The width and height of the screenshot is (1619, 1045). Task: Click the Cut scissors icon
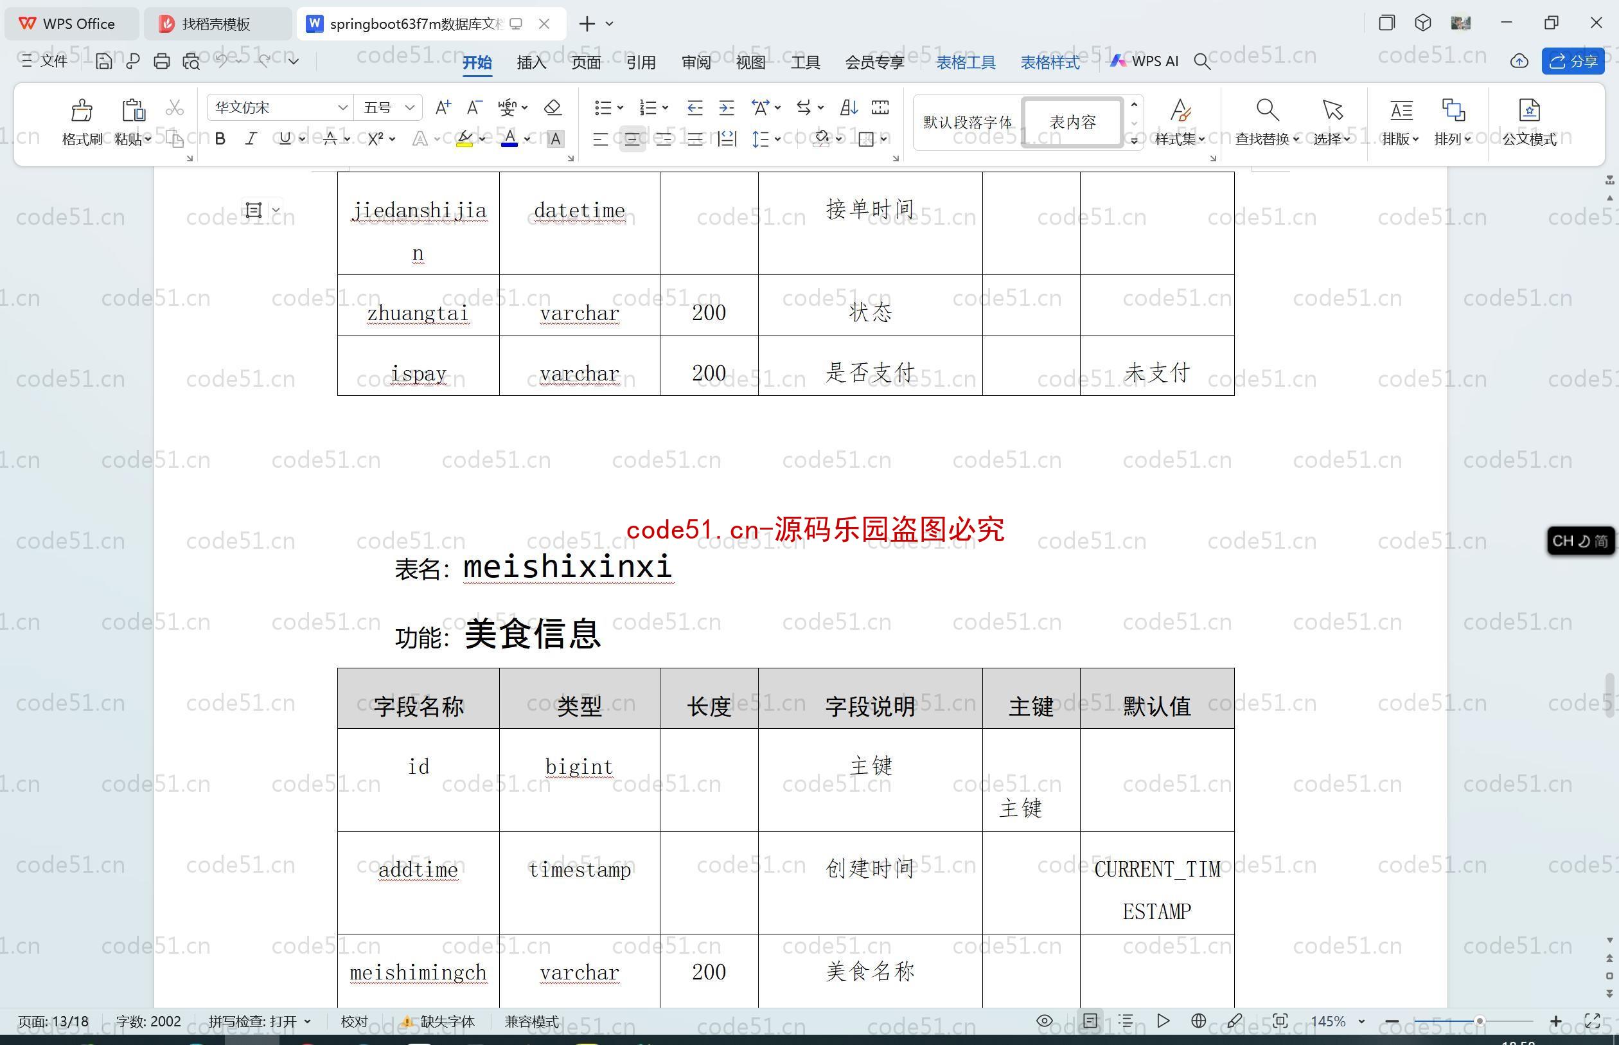coord(175,107)
